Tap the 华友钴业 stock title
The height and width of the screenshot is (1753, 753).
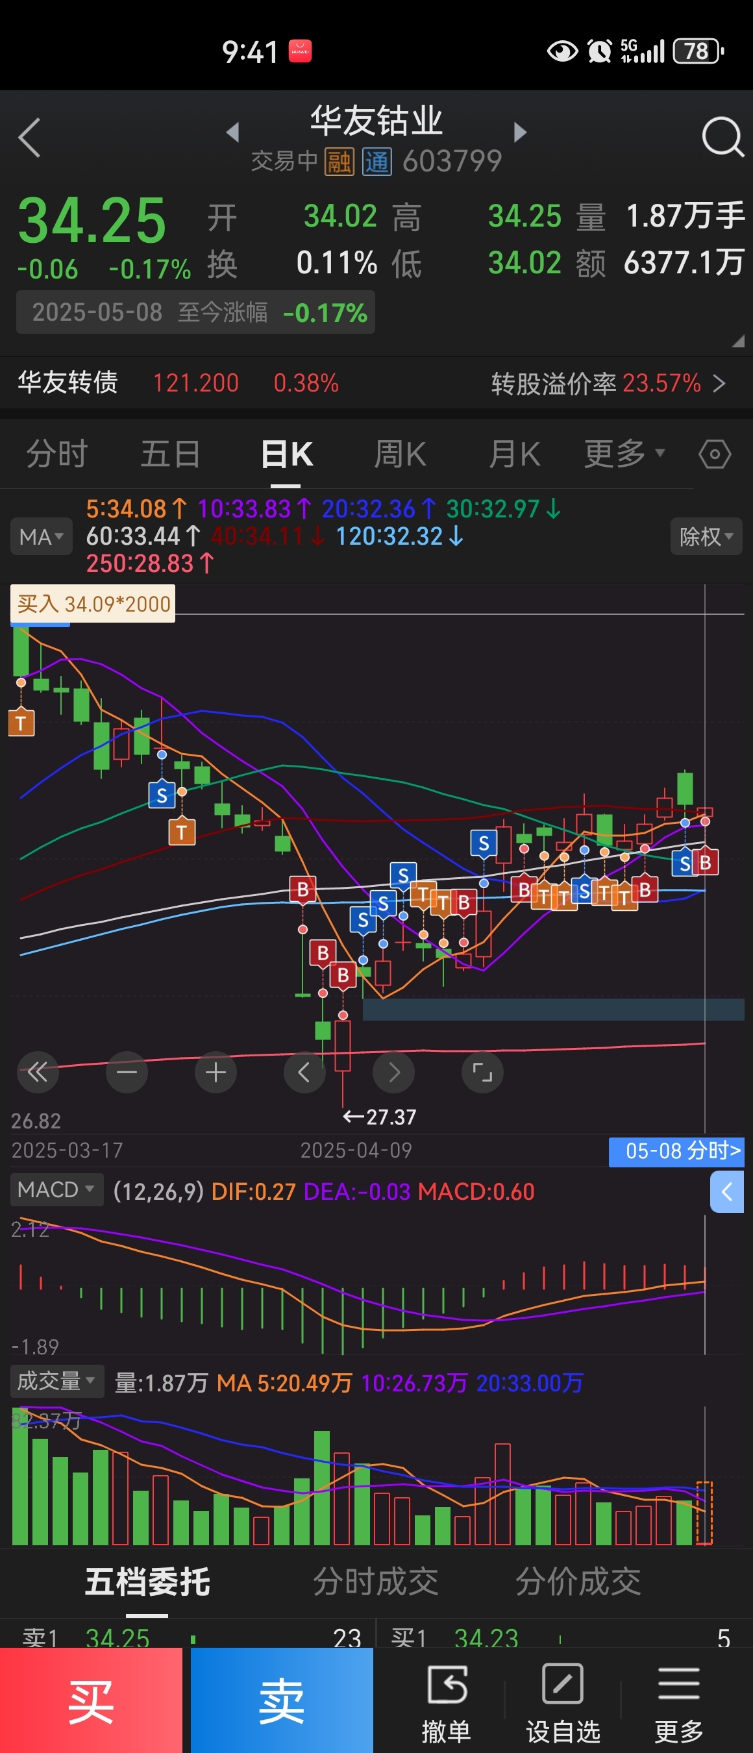[x=376, y=121]
